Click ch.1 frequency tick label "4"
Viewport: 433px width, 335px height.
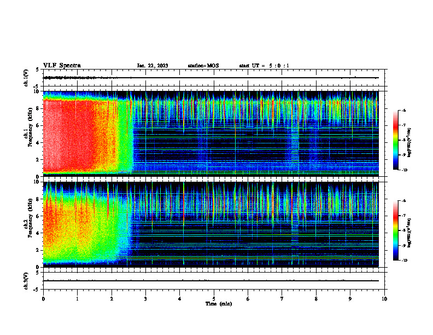point(38,143)
